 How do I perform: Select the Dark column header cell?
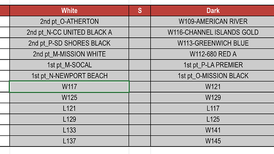[212, 11]
